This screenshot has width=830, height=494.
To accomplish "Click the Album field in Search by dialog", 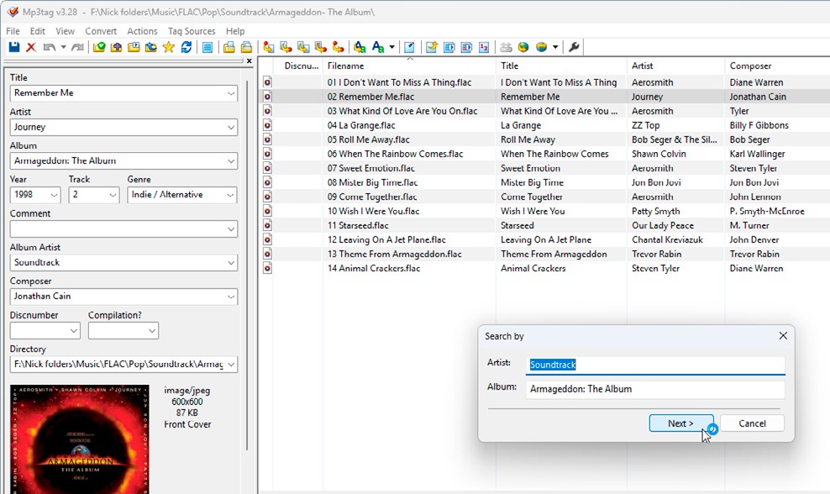I will pyautogui.click(x=655, y=389).
